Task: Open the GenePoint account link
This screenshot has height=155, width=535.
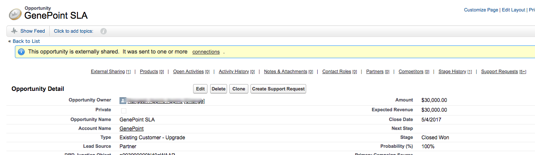Action: (131, 129)
